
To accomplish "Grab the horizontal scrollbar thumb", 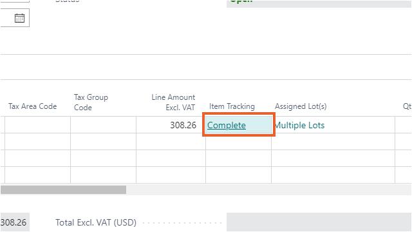I will [x=63, y=189].
